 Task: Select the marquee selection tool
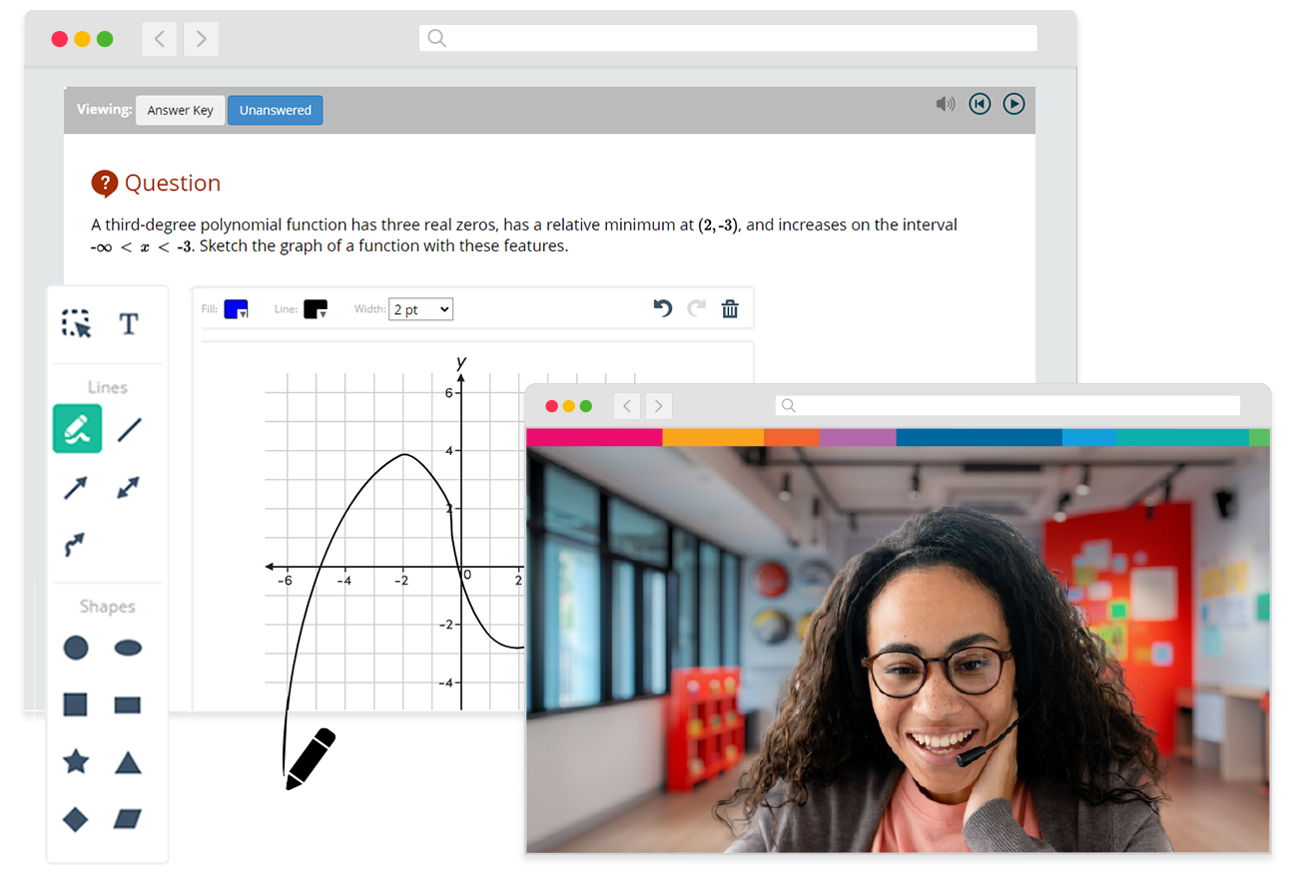tap(76, 323)
